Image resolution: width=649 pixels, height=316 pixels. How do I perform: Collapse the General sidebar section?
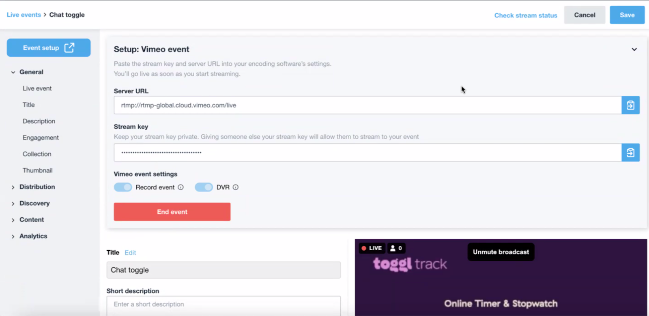point(13,72)
